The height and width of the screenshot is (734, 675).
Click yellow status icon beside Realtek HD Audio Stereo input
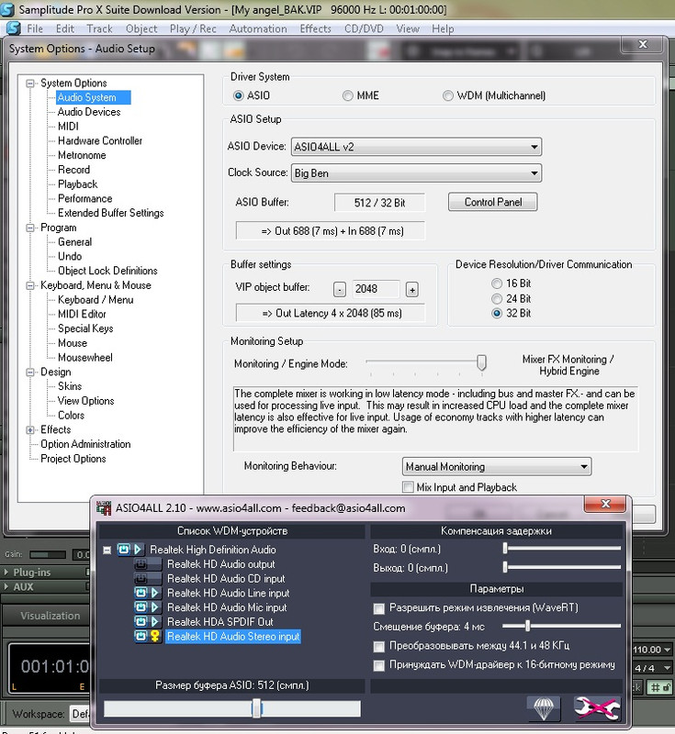155,636
